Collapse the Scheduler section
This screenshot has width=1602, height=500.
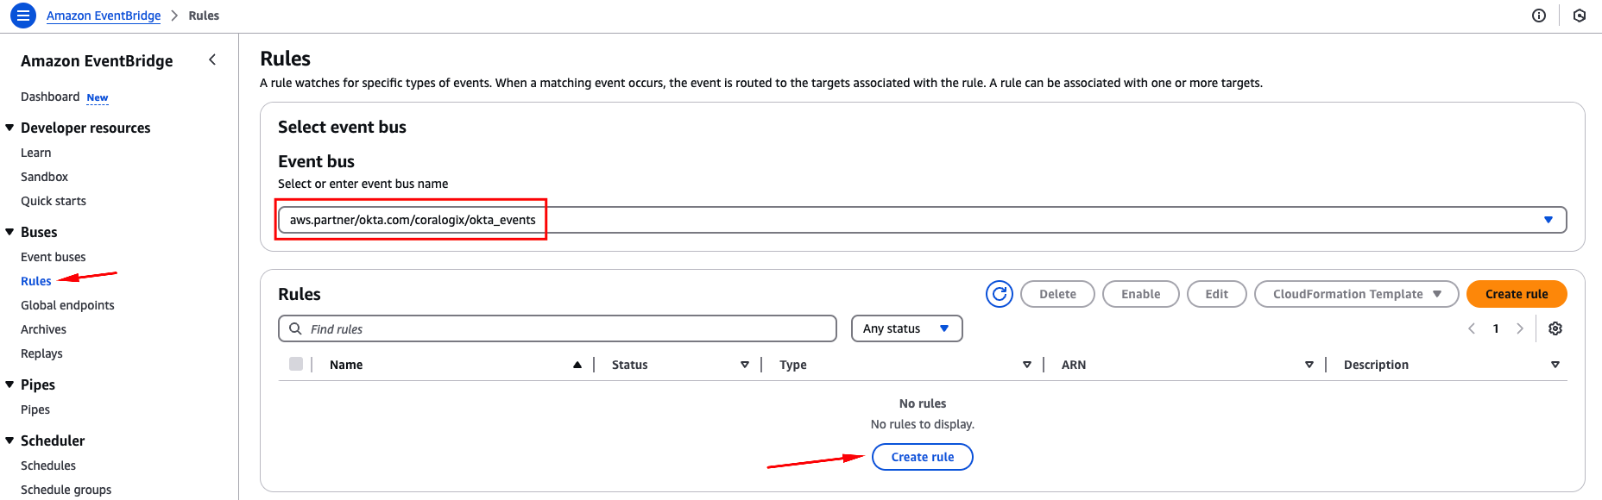point(9,441)
